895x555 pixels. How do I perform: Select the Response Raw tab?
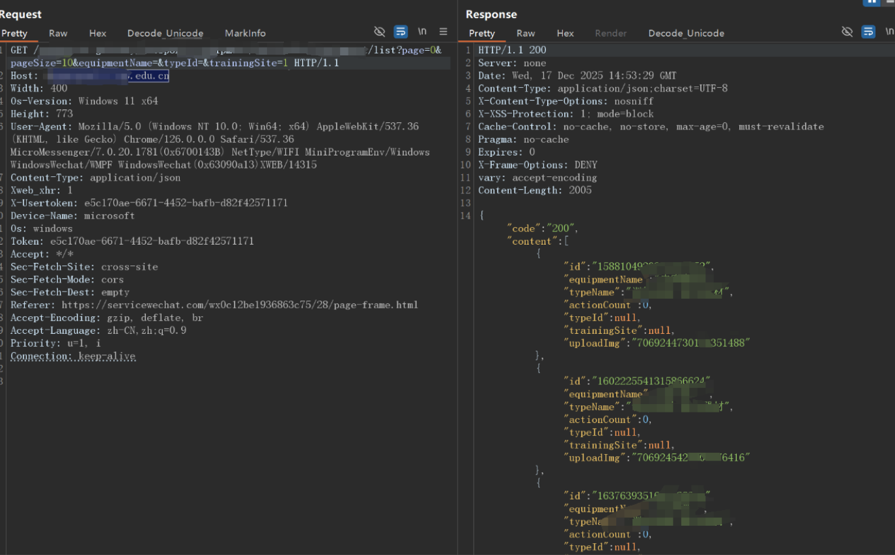(526, 33)
